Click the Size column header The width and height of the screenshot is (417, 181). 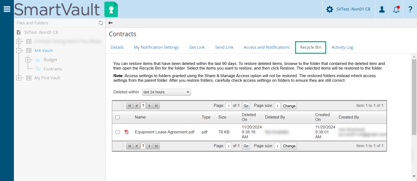222,117
